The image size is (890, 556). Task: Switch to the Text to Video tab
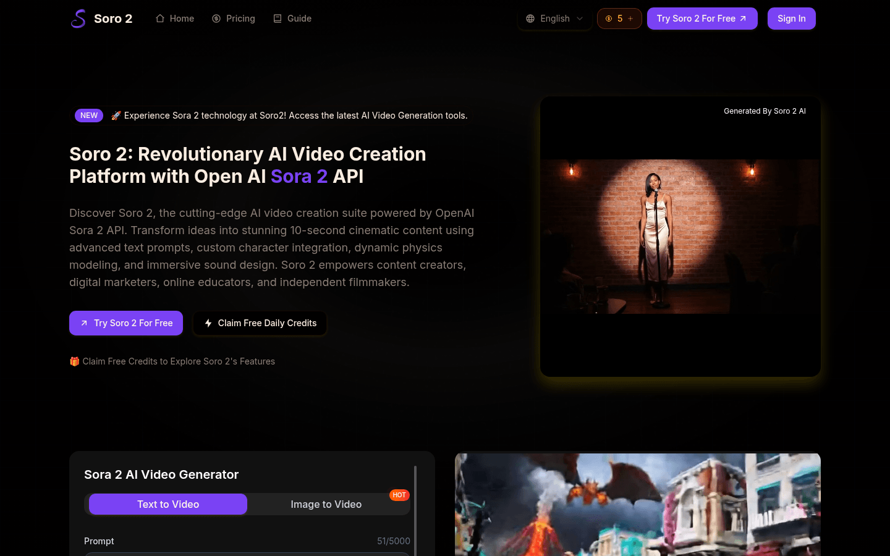tap(168, 504)
